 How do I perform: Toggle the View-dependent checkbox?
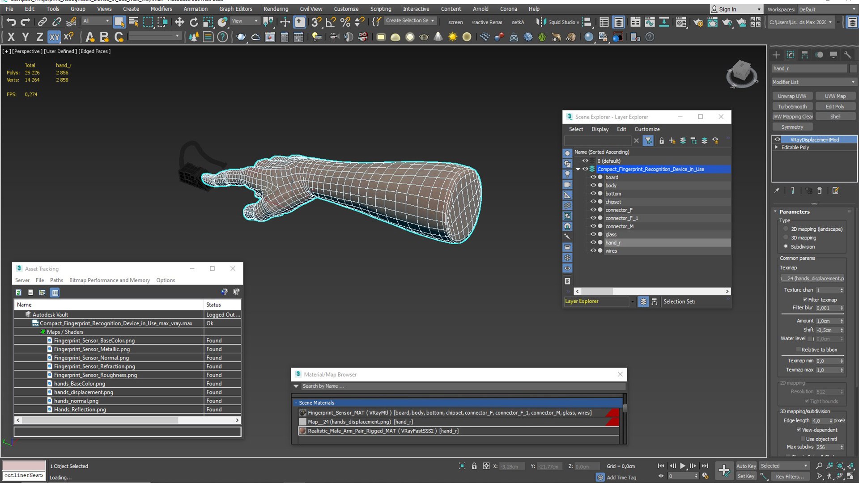(x=799, y=430)
